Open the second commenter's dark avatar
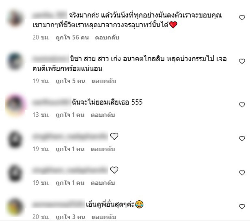 point(15,61)
